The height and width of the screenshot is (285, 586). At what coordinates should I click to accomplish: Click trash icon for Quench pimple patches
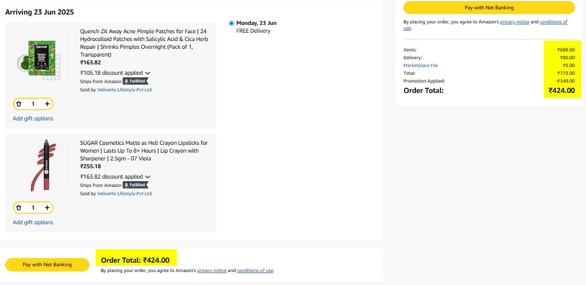click(19, 104)
